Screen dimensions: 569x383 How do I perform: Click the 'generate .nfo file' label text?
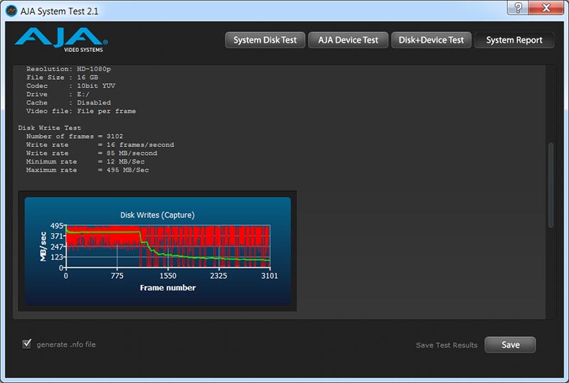pyautogui.click(x=66, y=345)
